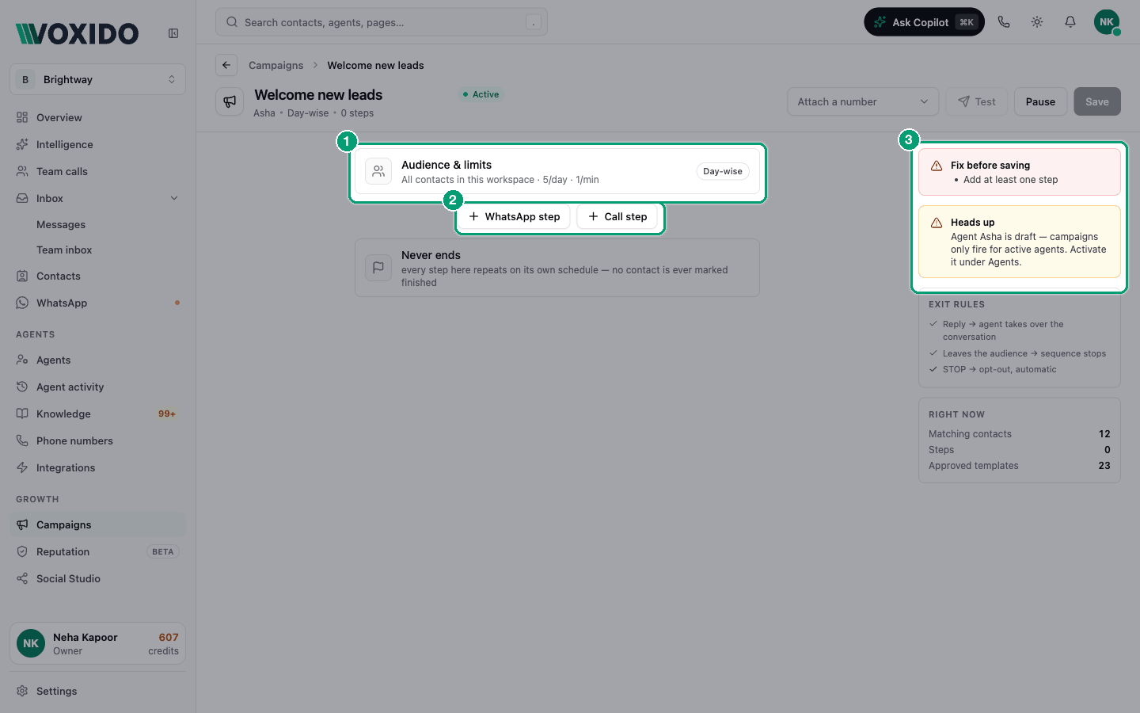Image resolution: width=1140 pixels, height=713 pixels.
Task: Open the Brightway workspace switcher
Action: point(97,79)
